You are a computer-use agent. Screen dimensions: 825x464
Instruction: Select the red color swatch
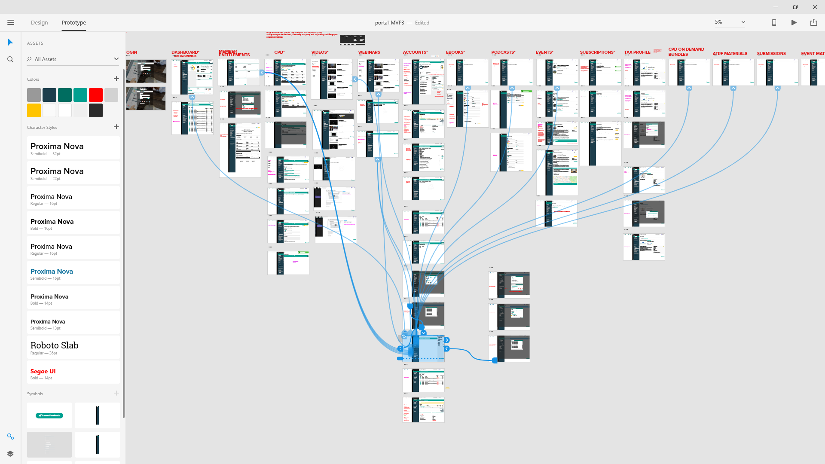point(95,95)
